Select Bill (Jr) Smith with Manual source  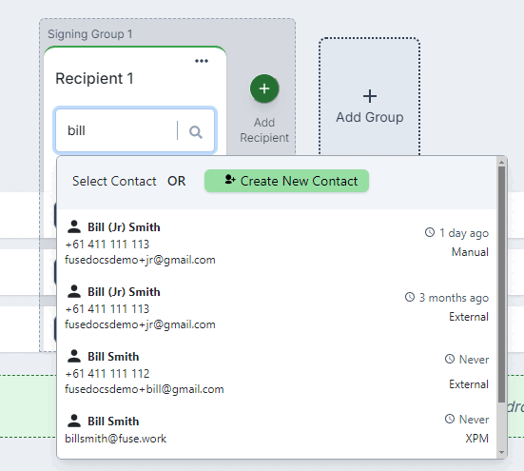coord(277,243)
